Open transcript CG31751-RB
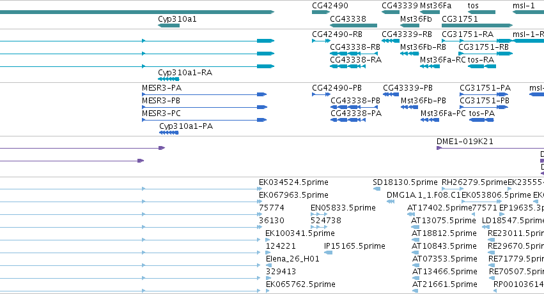Screen dimensions: 544x294 (484, 47)
